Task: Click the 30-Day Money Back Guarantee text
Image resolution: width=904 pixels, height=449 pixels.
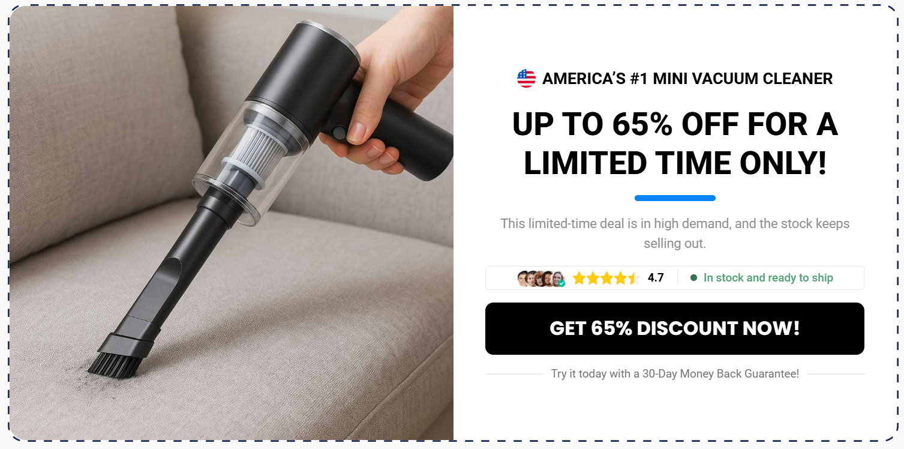Action: [x=675, y=374]
